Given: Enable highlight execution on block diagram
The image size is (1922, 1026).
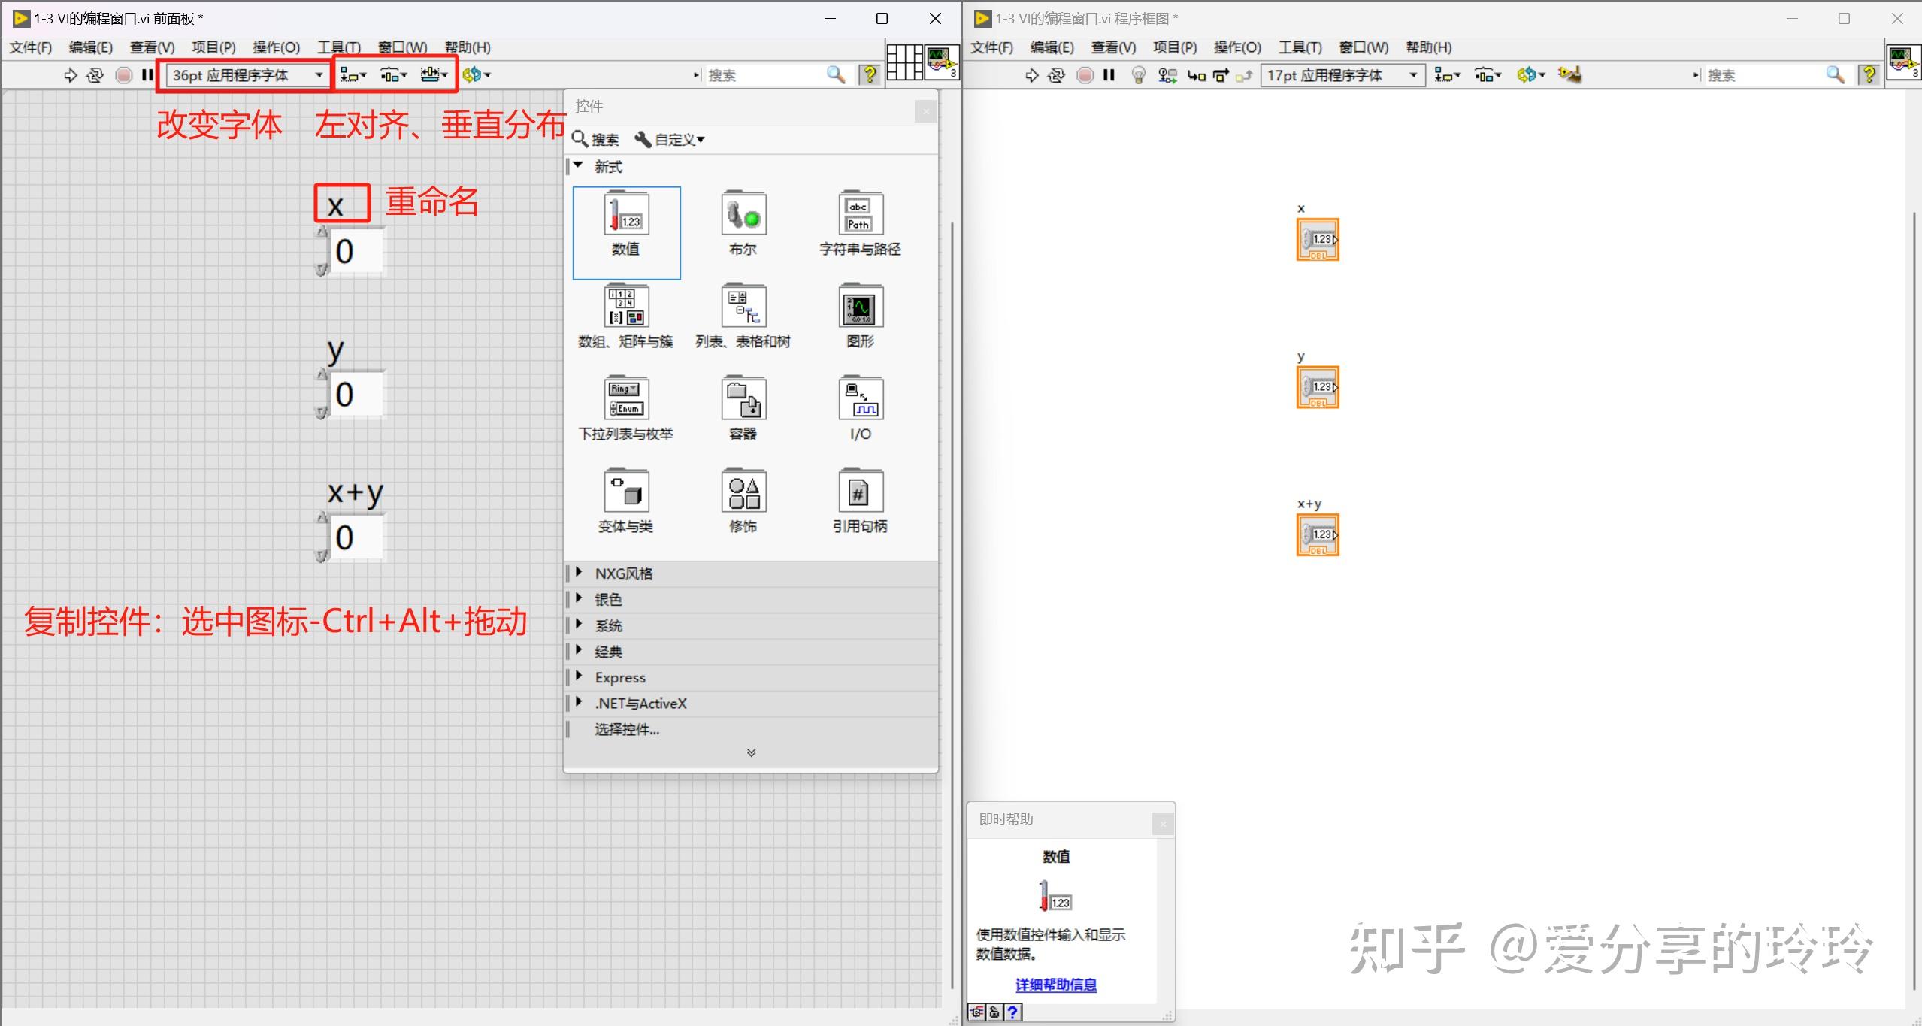Looking at the screenshot, I should (x=1137, y=75).
